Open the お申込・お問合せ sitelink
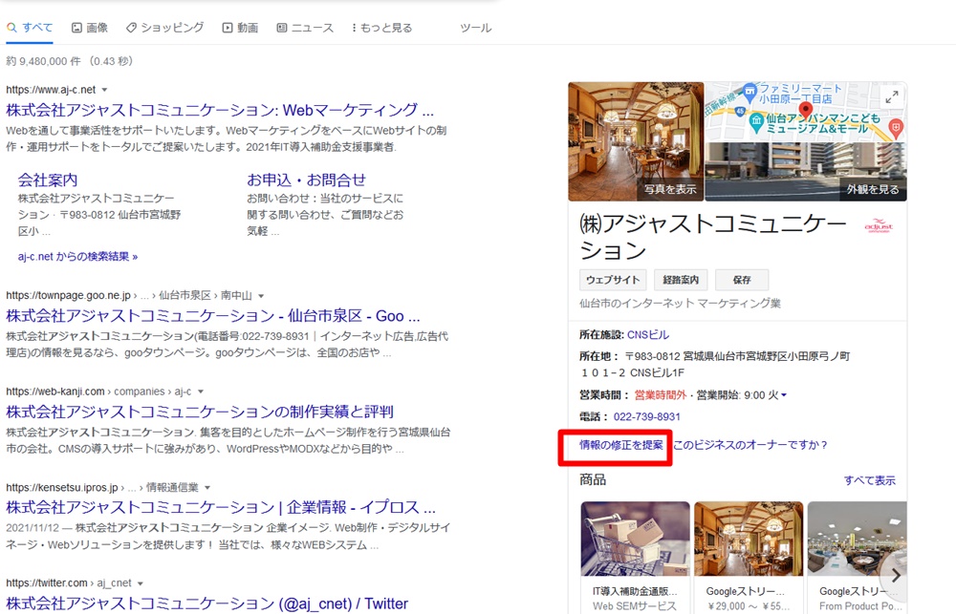956x614 pixels. pyautogui.click(x=306, y=180)
